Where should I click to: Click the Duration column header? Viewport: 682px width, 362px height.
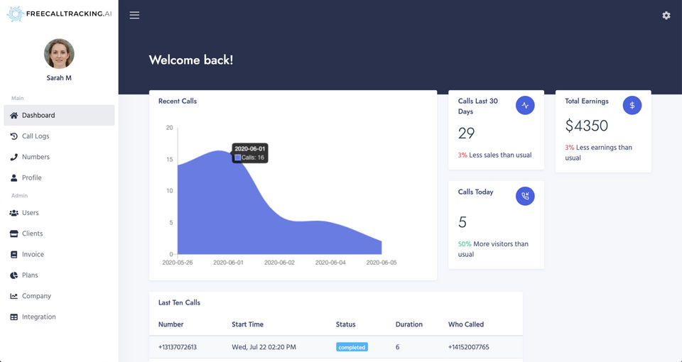tap(409, 324)
